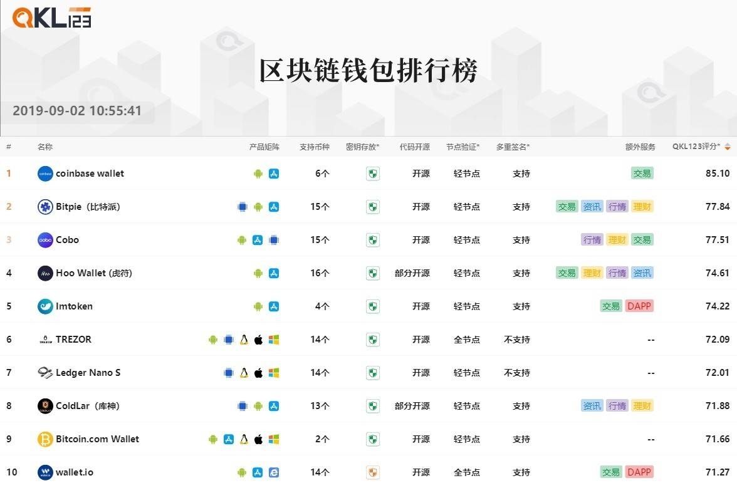Click the 区块链钱包排行榜 page title
This screenshot has width=737, height=483.
pos(368,71)
